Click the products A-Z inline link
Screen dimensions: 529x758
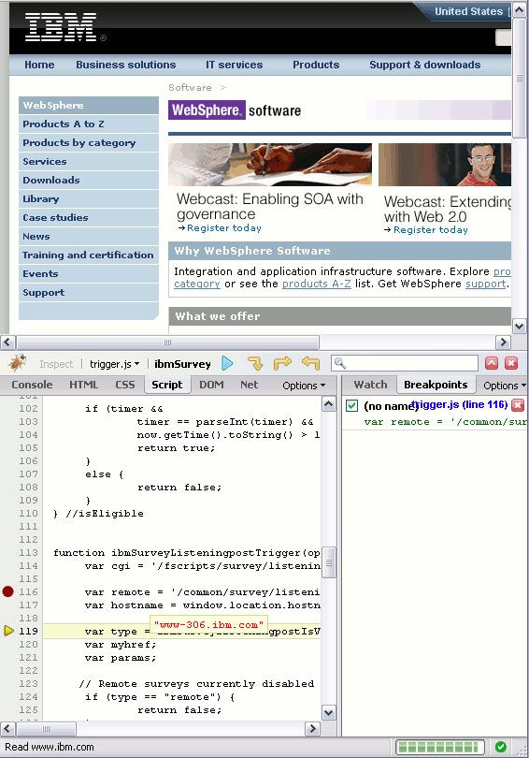(x=316, y=284)
